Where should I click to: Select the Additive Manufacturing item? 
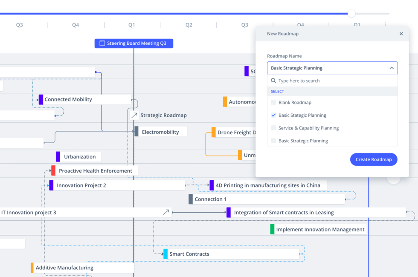pyautogui.click(x=82, y=268)
